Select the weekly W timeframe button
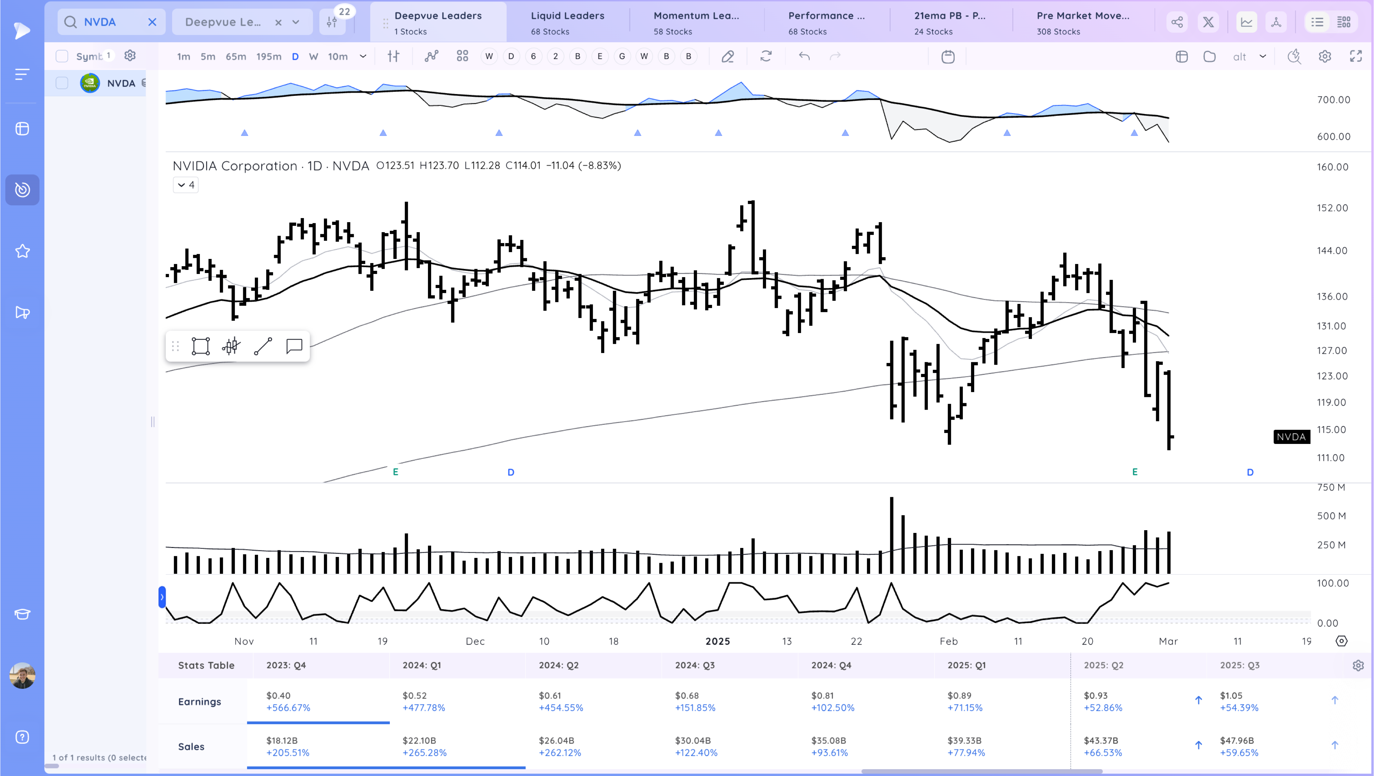Screen dimensions: 1374x776 tap(314, 56)
